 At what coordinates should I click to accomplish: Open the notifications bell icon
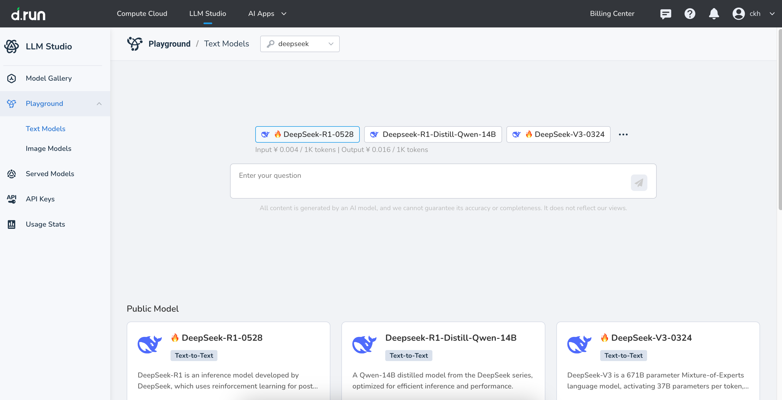(714, 14)
